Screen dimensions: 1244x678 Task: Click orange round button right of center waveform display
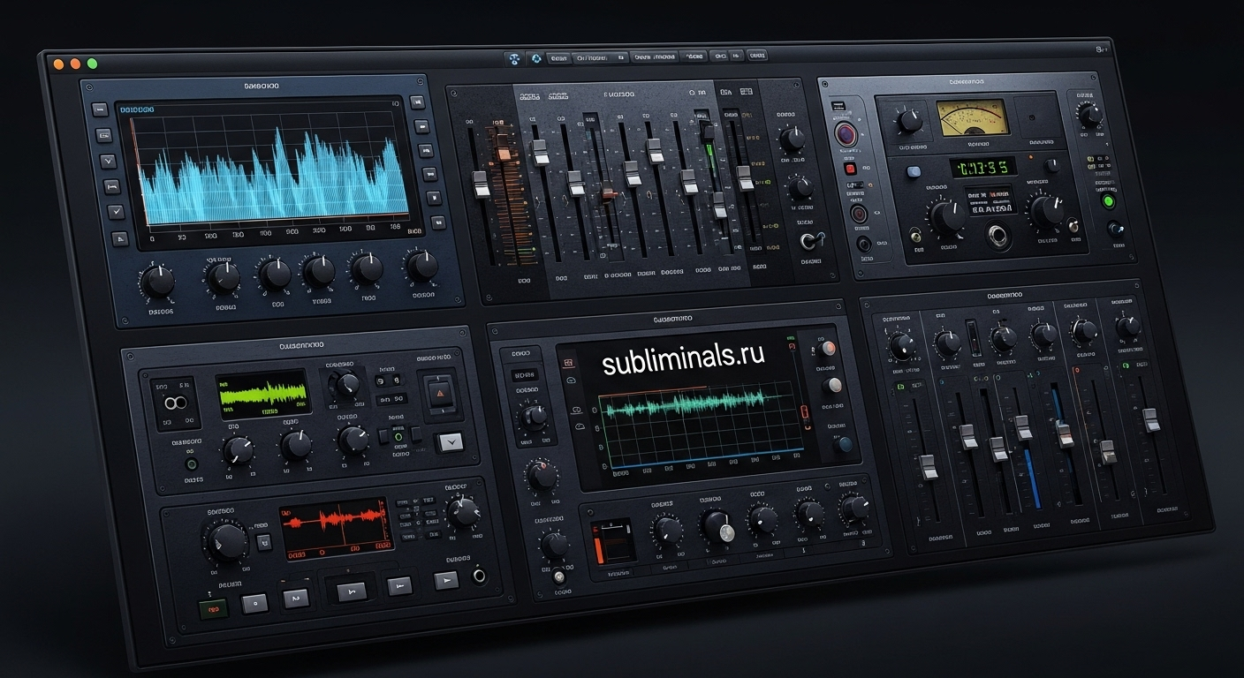point(827,347)
